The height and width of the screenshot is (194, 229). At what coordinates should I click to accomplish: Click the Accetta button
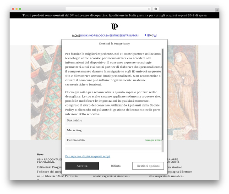point(82,166)
